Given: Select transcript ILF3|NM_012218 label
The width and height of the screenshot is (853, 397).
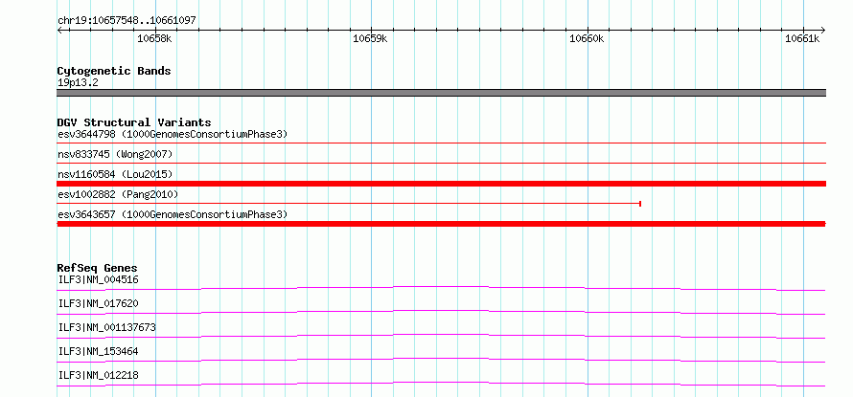Looking at the screenshot, I should 99,375.
